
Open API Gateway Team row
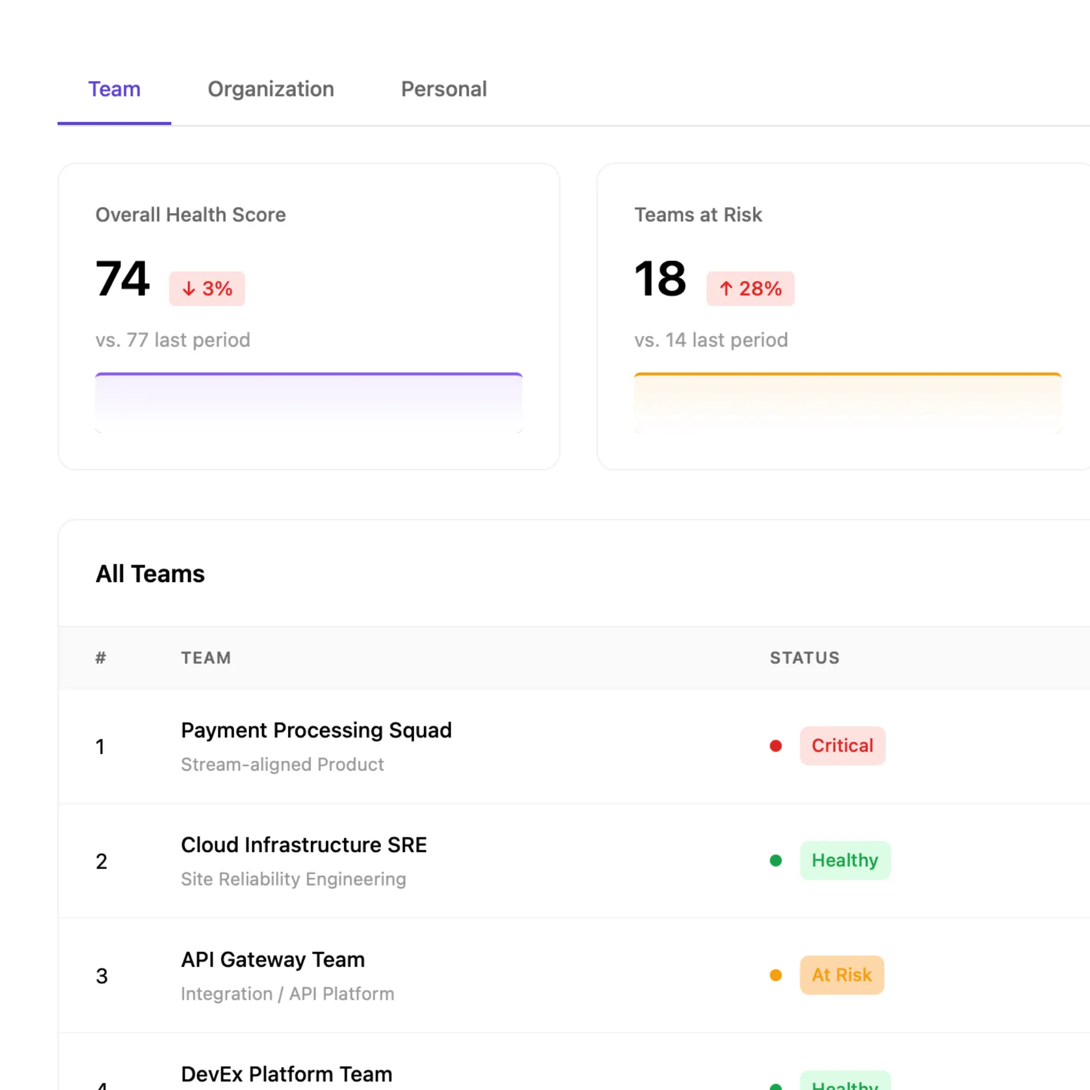tap(574, 976)
